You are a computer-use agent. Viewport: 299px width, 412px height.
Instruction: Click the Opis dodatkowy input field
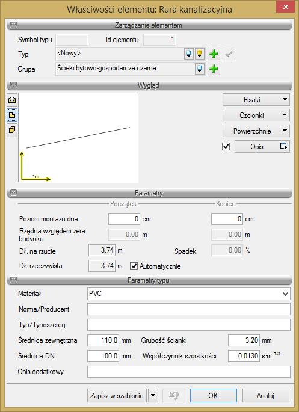coord(189,372)
